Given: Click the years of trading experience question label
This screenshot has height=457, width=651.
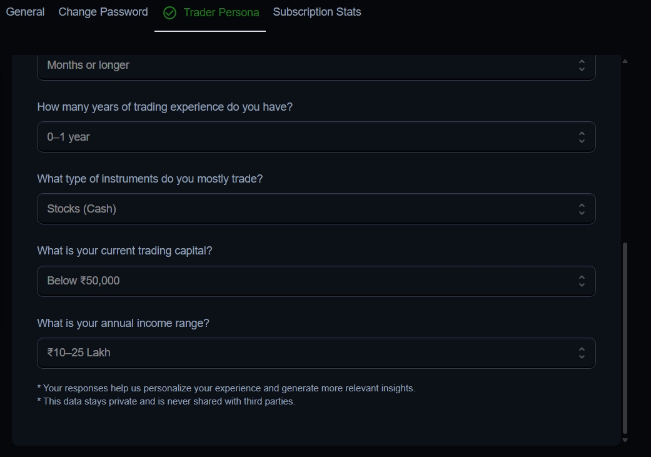Looking at the screenshot, I should tap(164, 107).
